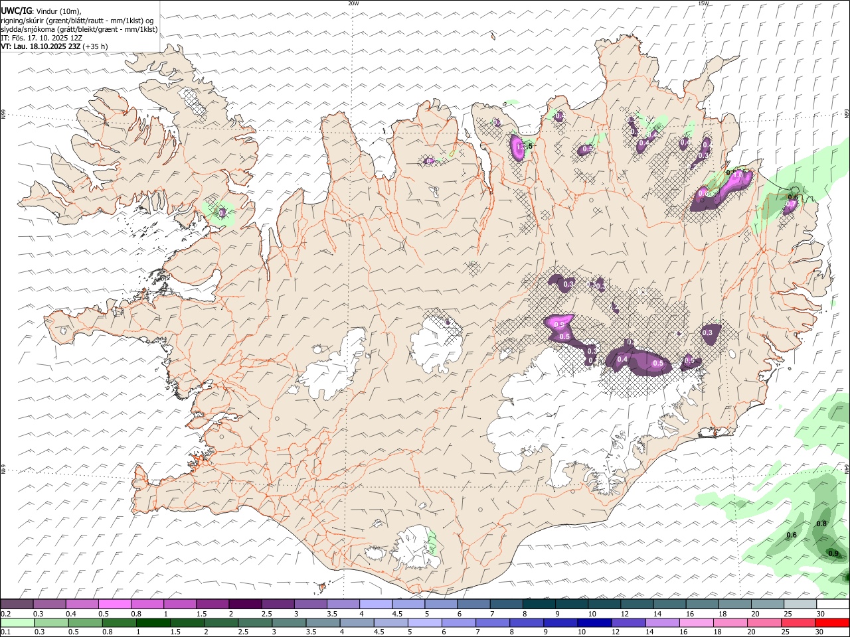Select the upper-row swatch starting at 12
Image resolution: width=850 pixels, height=637 pixels.
click(637, 604)
